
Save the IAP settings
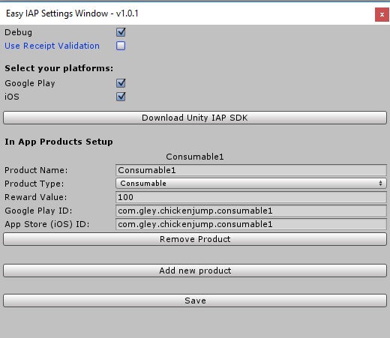point(195,301)
